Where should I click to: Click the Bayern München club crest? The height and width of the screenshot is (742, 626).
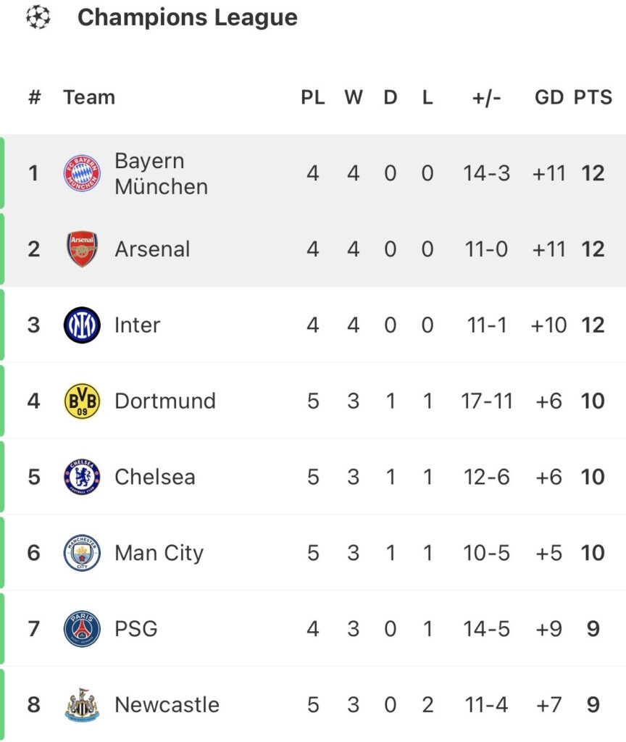[x=82, y=173]
